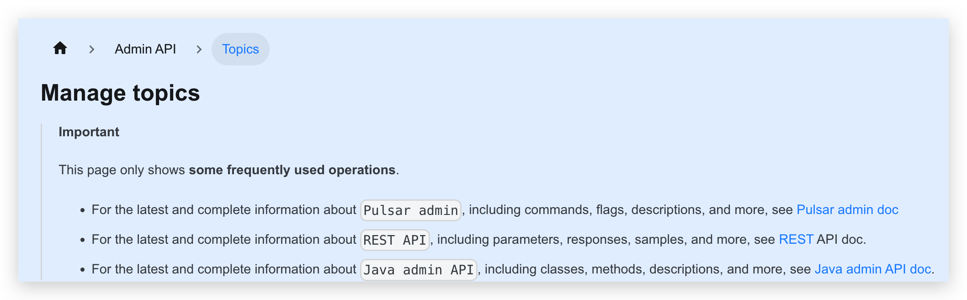967x300 pixels.
Task: Open the Admin API breadcrumb item
Action: point(145,49)
